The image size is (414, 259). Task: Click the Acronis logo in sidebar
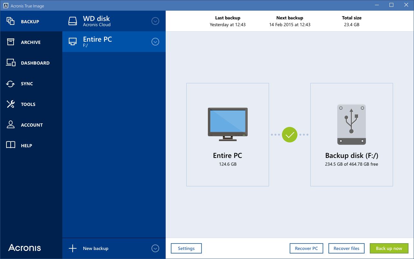[x=25, y=248]
